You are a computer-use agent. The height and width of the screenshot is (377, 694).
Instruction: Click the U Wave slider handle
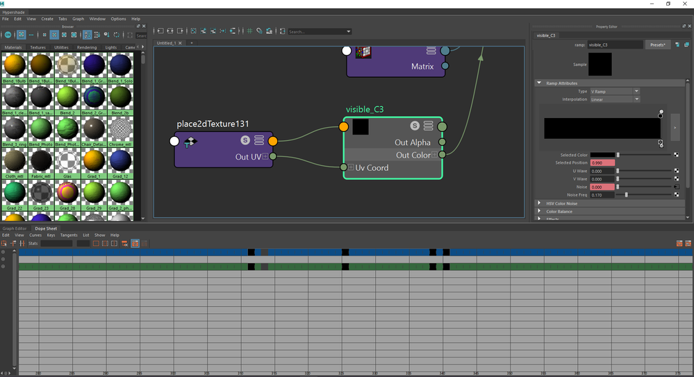[x=618, y=171]
